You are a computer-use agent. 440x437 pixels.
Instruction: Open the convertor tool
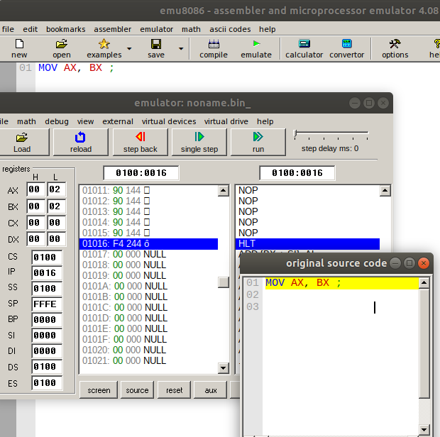tap(346, 44)
